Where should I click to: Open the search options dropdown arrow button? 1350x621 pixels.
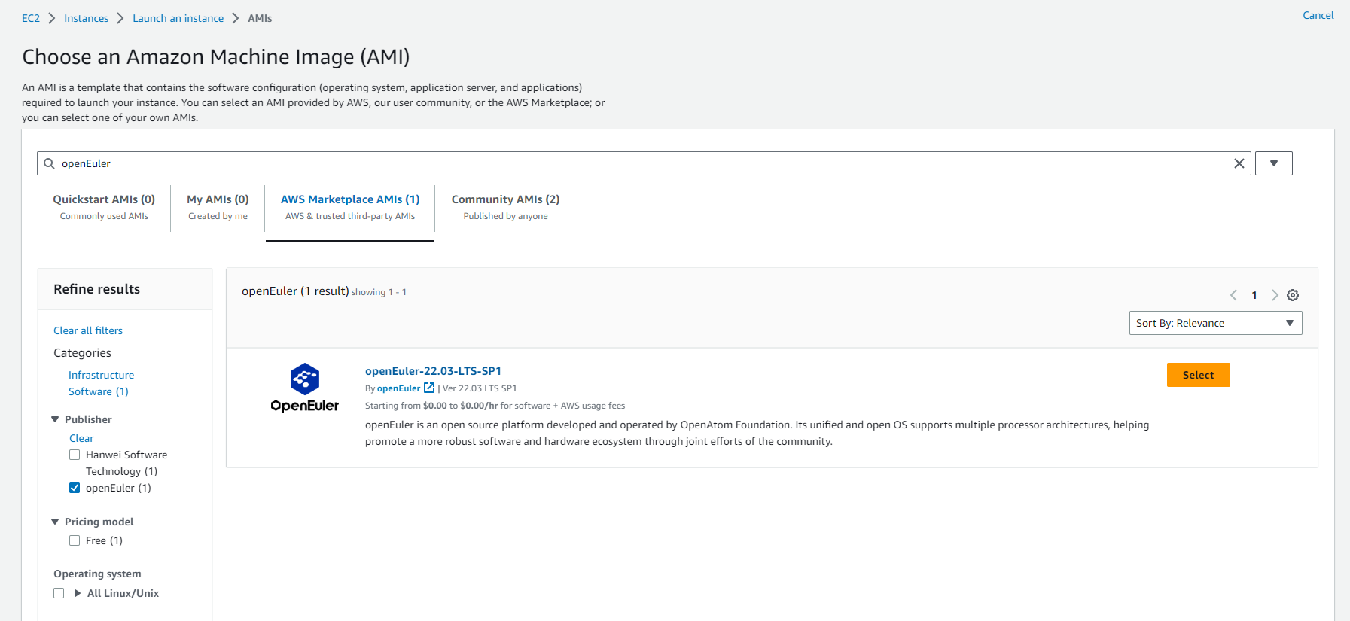[1273, 163]
